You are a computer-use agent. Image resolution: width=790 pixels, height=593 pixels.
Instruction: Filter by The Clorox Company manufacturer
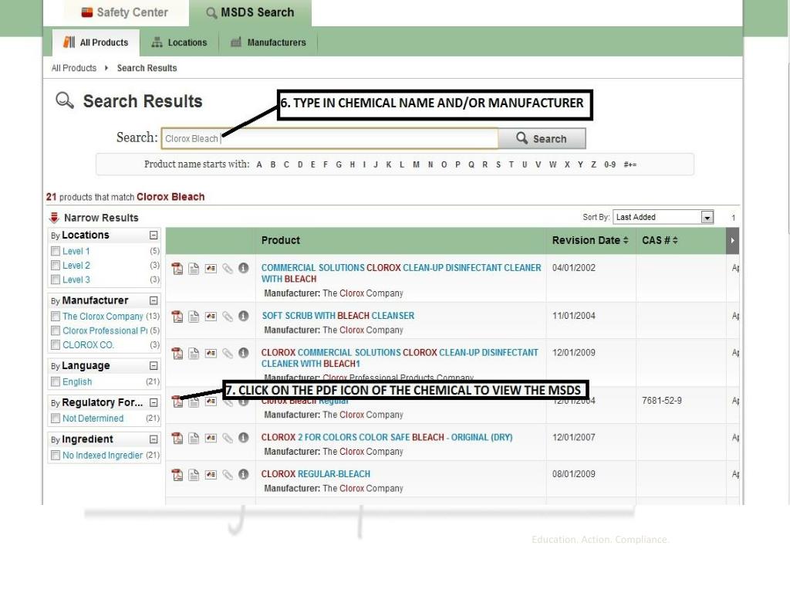56,316
